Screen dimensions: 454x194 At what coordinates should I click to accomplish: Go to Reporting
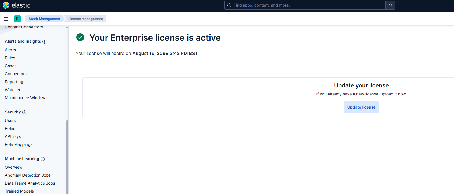[x=14, y=82]
